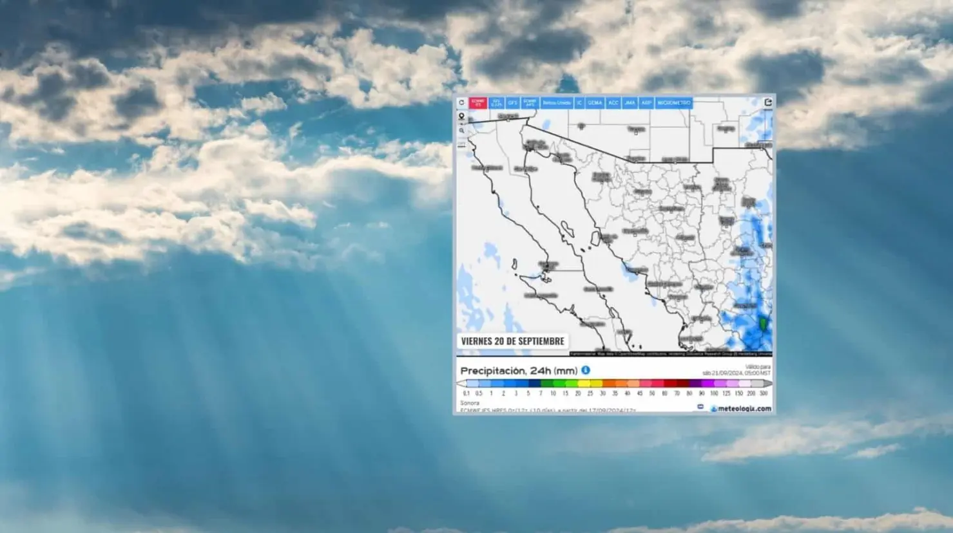Click the 'Sonora' region label below legend
Image resolution: width=953 pixels, height=533 pixels.
coord(470,403)
